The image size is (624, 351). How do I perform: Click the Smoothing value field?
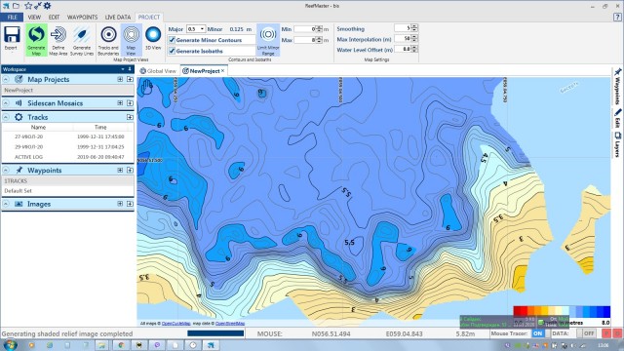[403, 28]
